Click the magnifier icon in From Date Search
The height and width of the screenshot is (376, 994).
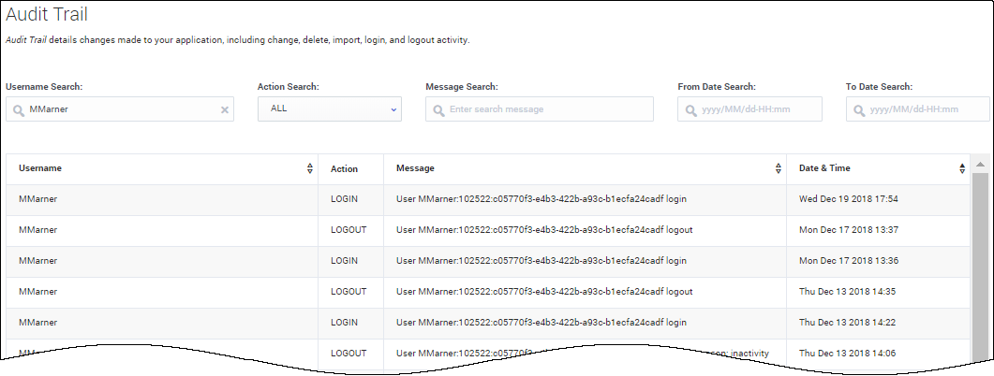coord(690,109)
